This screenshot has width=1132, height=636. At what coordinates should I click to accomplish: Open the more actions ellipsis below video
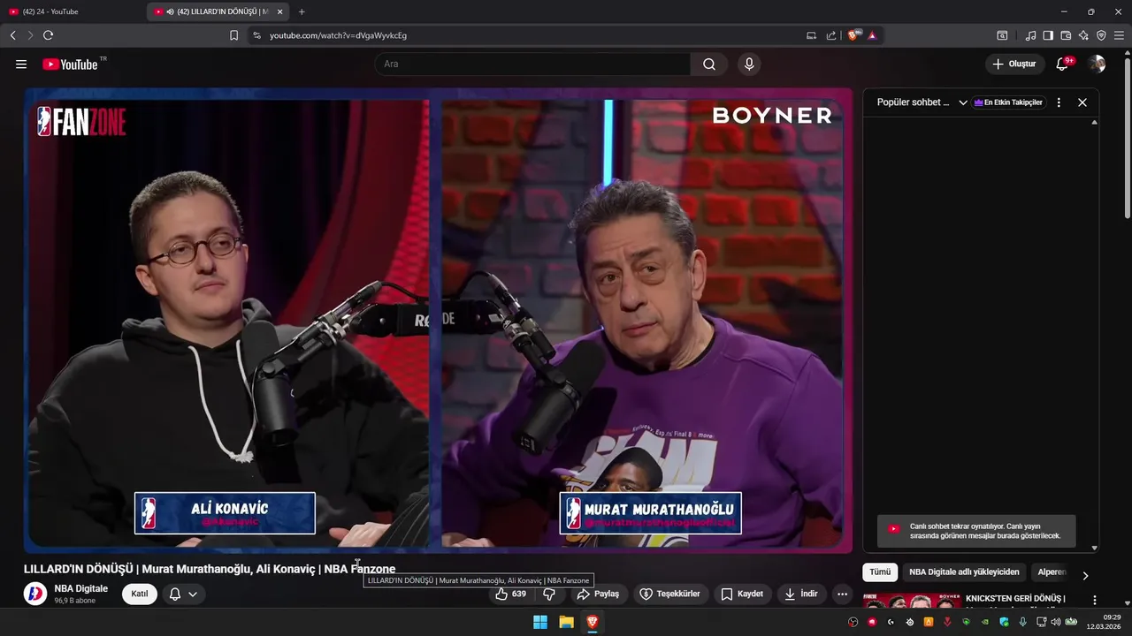point(842,594)
